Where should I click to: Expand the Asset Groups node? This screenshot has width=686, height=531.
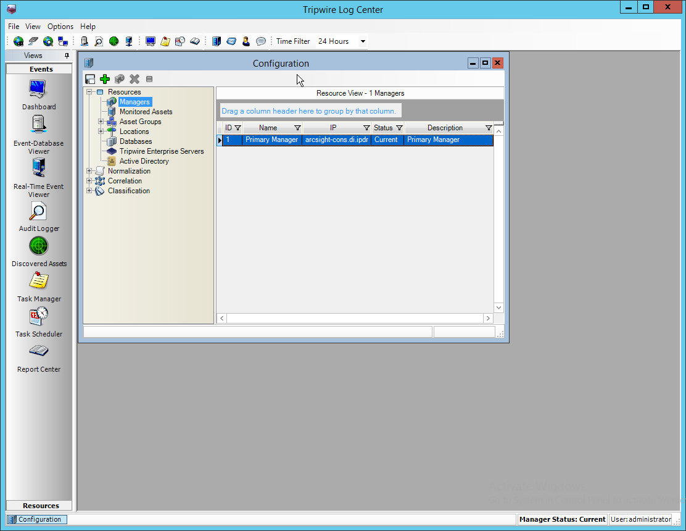coord(101,121)
